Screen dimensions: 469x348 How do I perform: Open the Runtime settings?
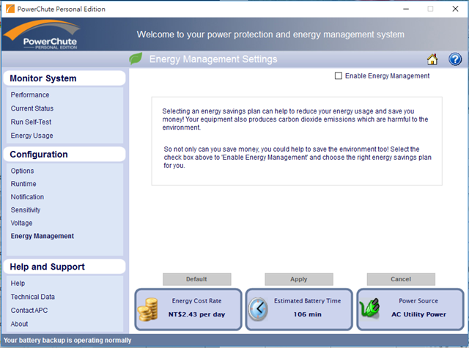click(x=23, y=184)
